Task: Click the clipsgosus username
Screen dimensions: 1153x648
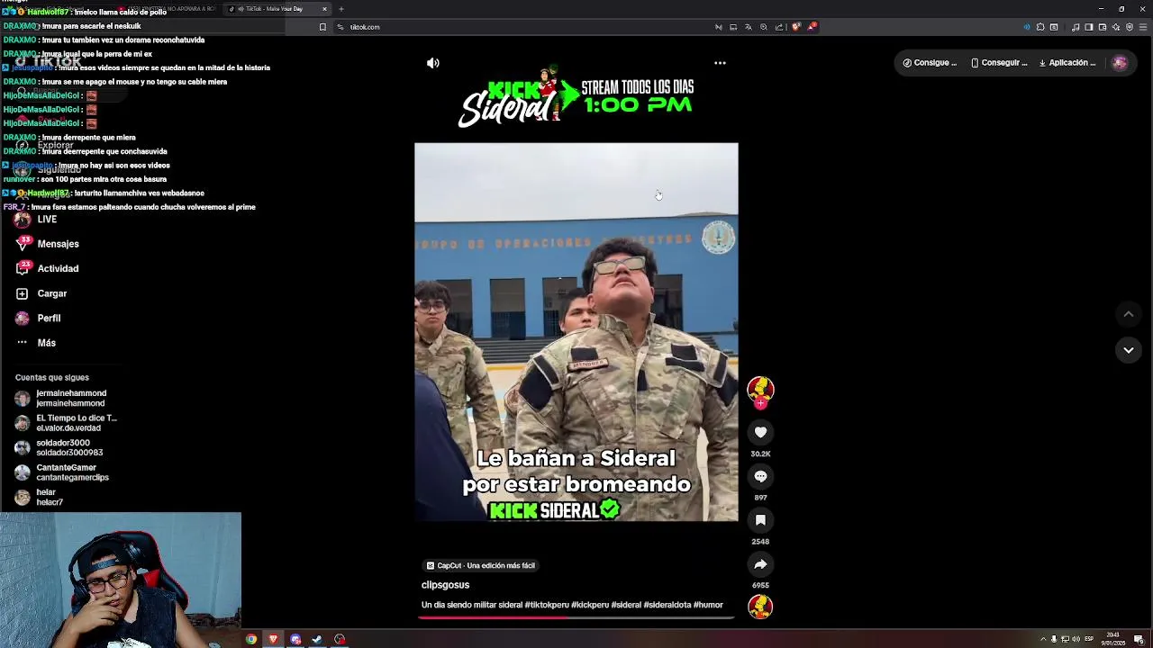Action: click(x=445, y=585)
